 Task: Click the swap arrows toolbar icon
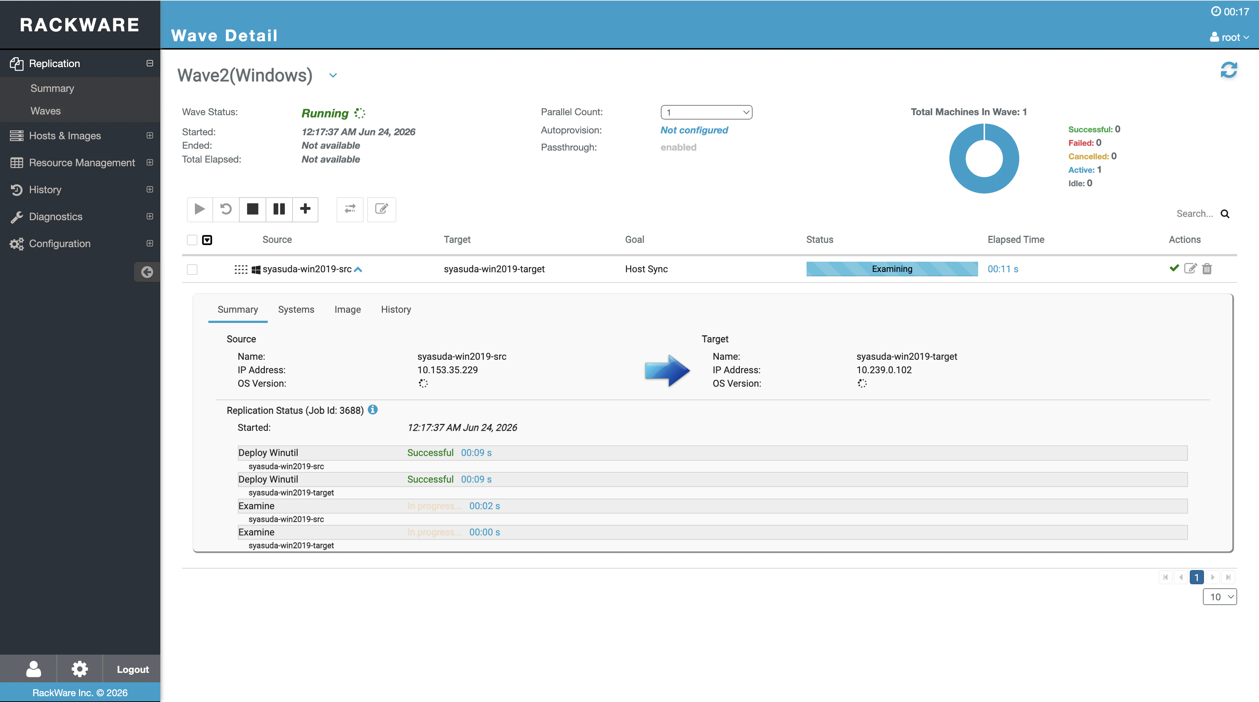(x=350, y=209)
